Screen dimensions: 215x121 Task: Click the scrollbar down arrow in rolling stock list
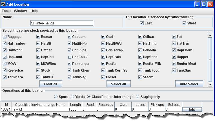click(x=210, y=84)
